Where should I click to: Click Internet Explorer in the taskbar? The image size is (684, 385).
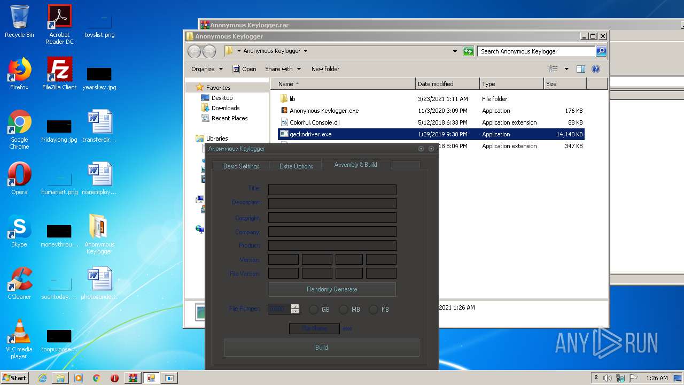42,378
